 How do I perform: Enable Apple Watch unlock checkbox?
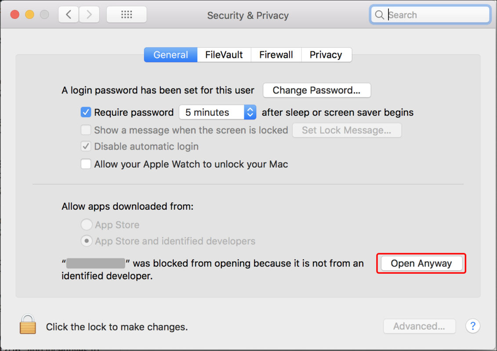coord(86,165)
